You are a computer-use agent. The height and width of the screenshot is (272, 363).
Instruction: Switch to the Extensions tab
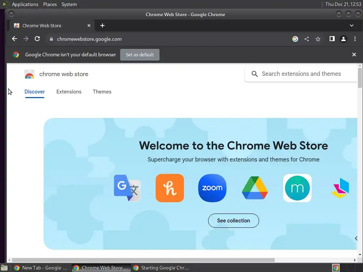[x=69, y=92]
